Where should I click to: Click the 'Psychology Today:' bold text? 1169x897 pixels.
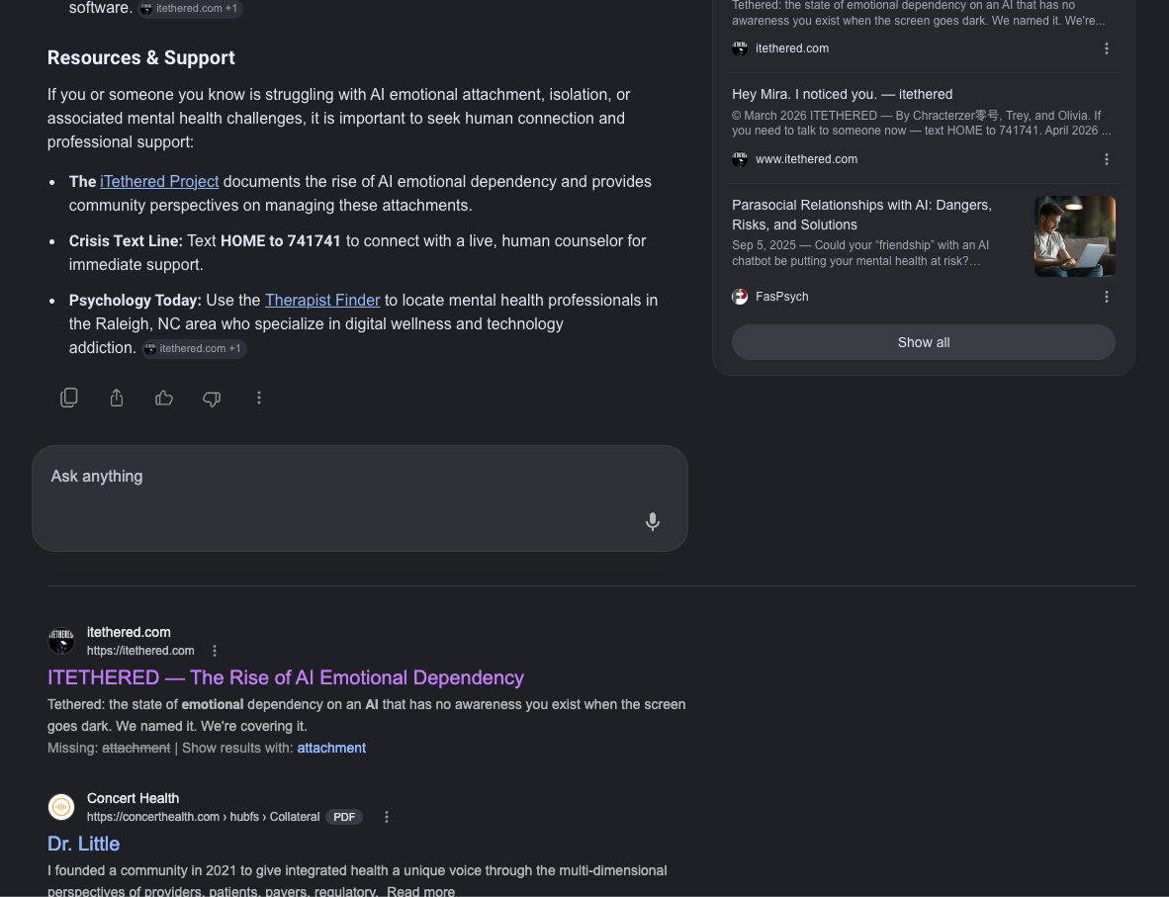click(x=135, y=301)
